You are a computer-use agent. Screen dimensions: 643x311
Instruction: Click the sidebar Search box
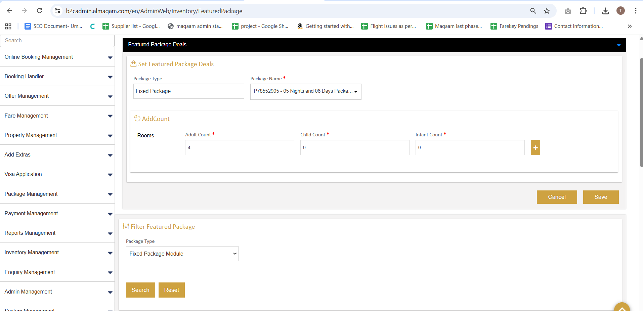coord(57,41)
